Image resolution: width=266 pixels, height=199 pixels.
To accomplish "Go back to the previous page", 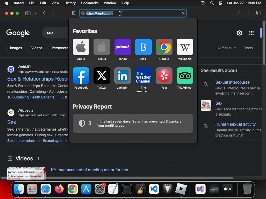I will [x=44, y=13].
